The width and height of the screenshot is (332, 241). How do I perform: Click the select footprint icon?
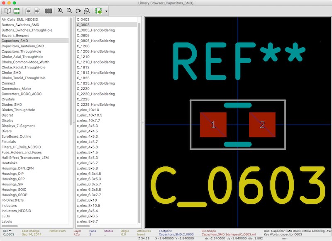click(x=17, y=11)
